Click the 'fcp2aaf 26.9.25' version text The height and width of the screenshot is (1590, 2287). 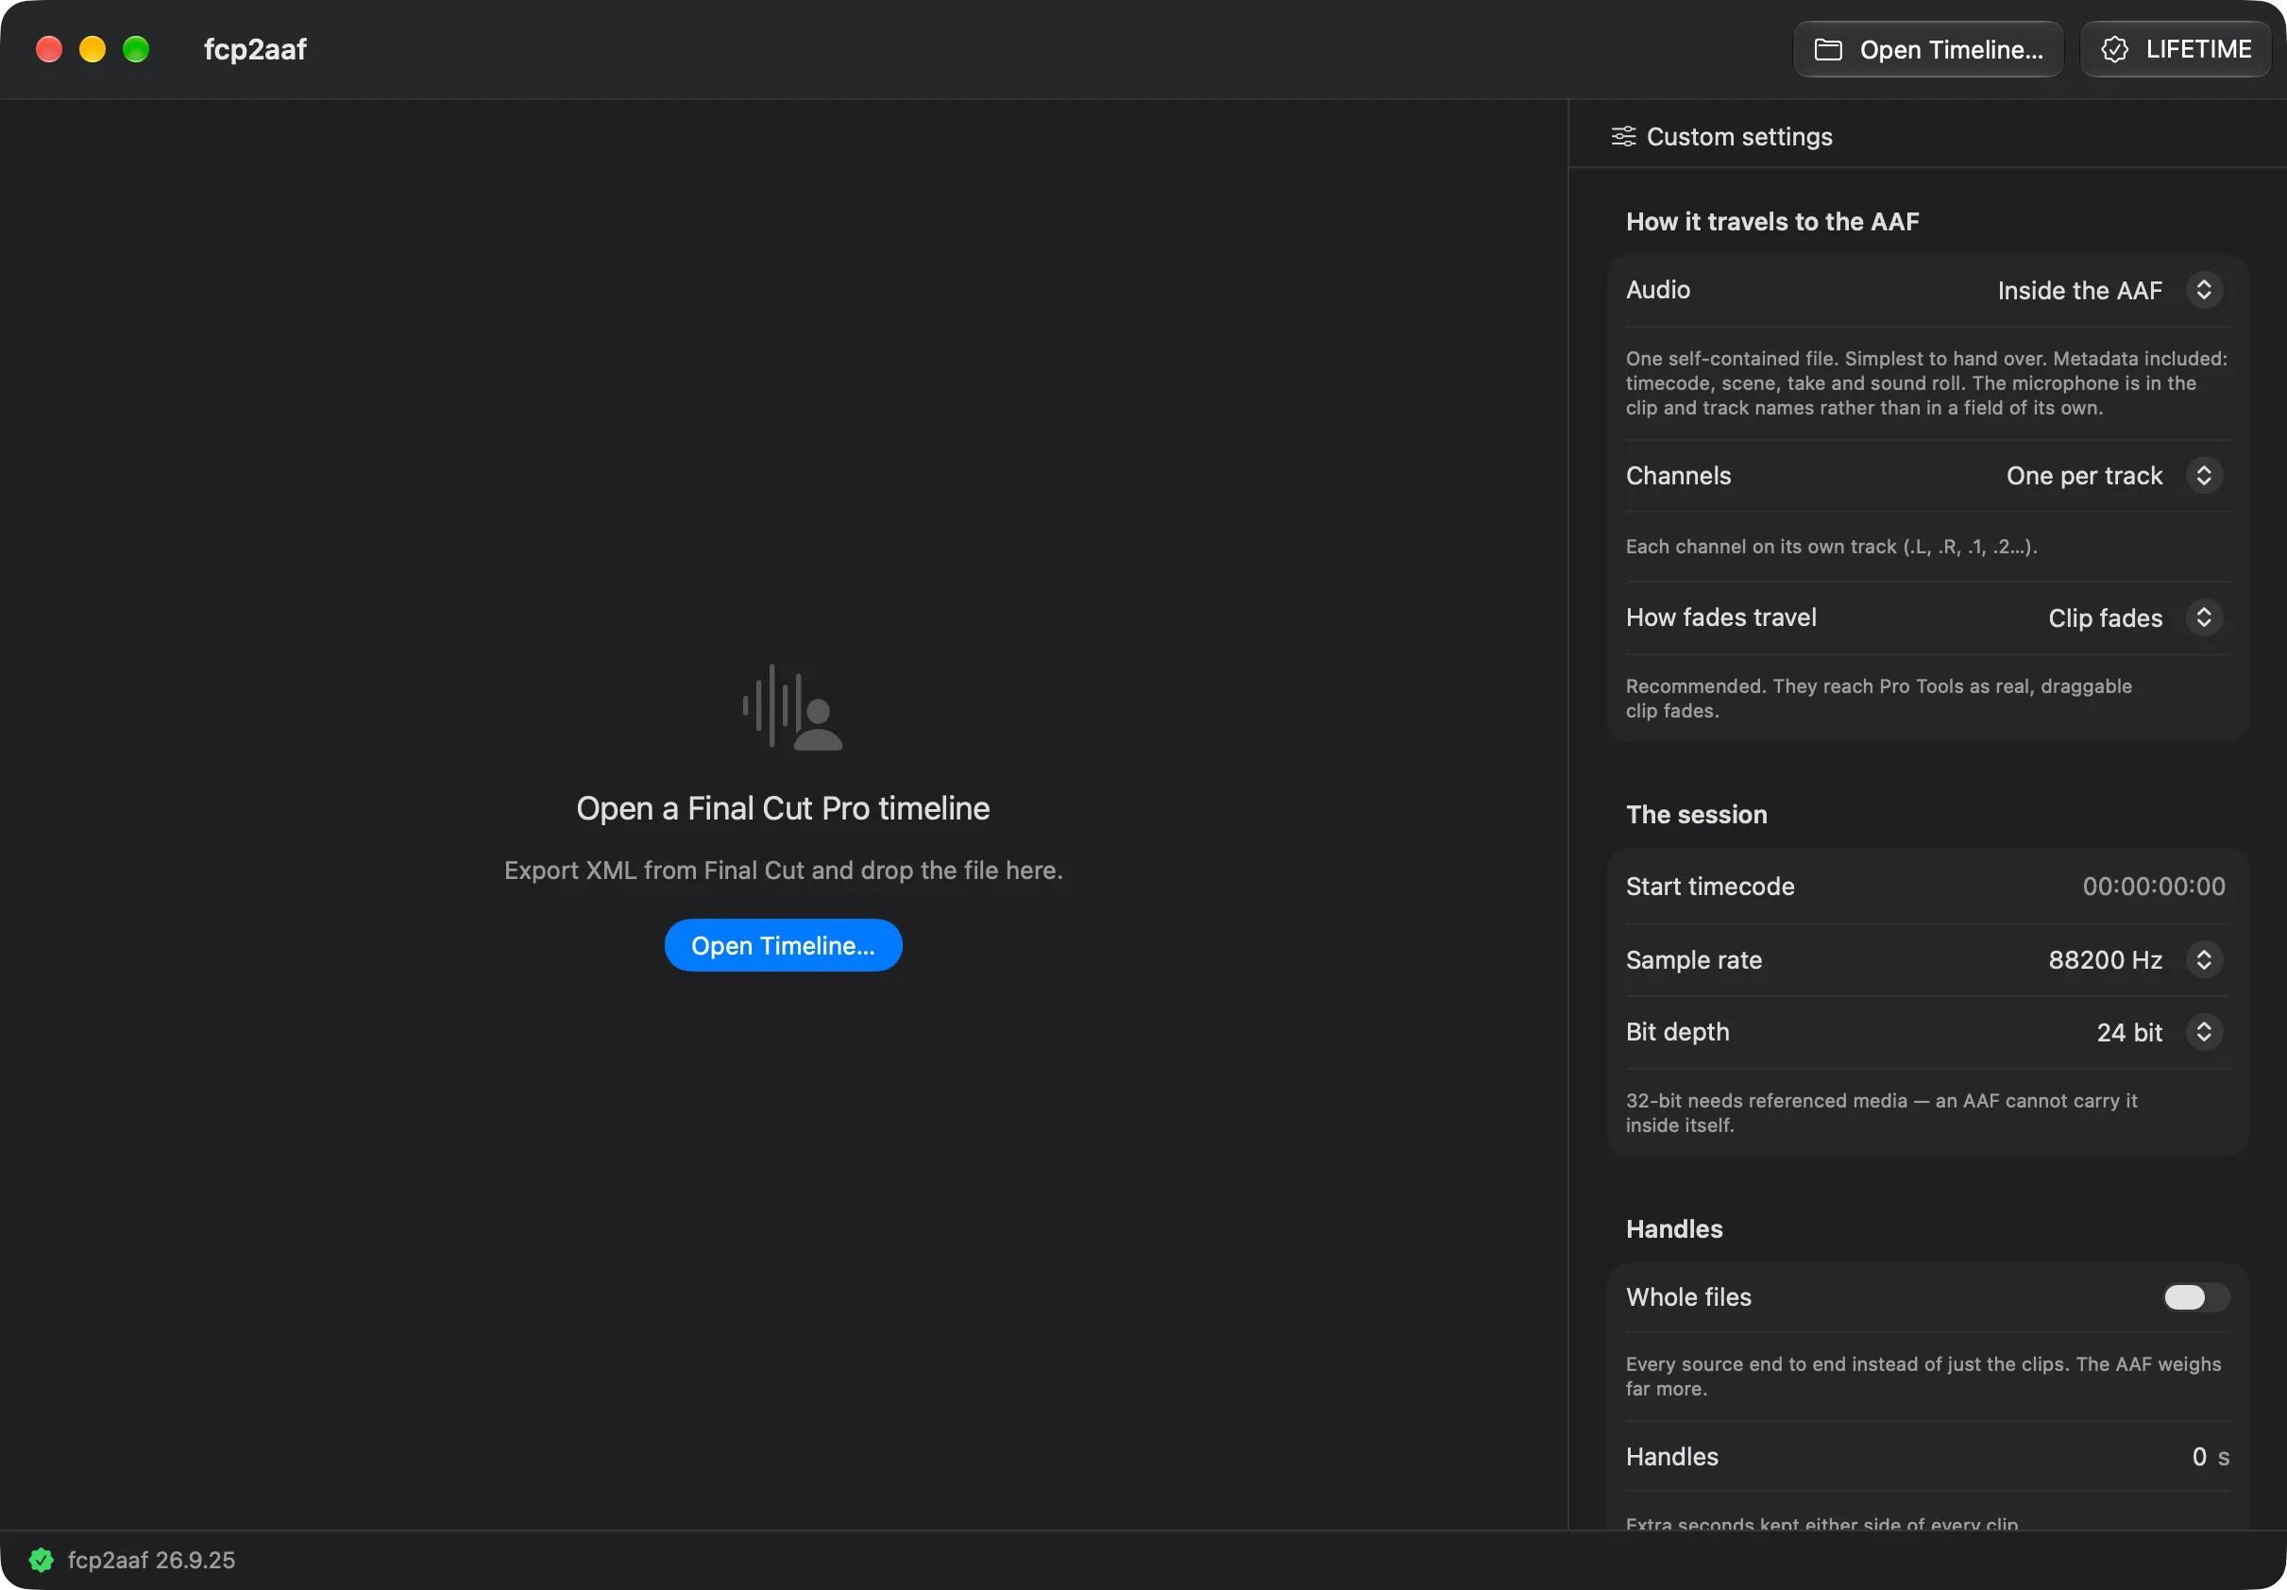tap(151, 1559)
